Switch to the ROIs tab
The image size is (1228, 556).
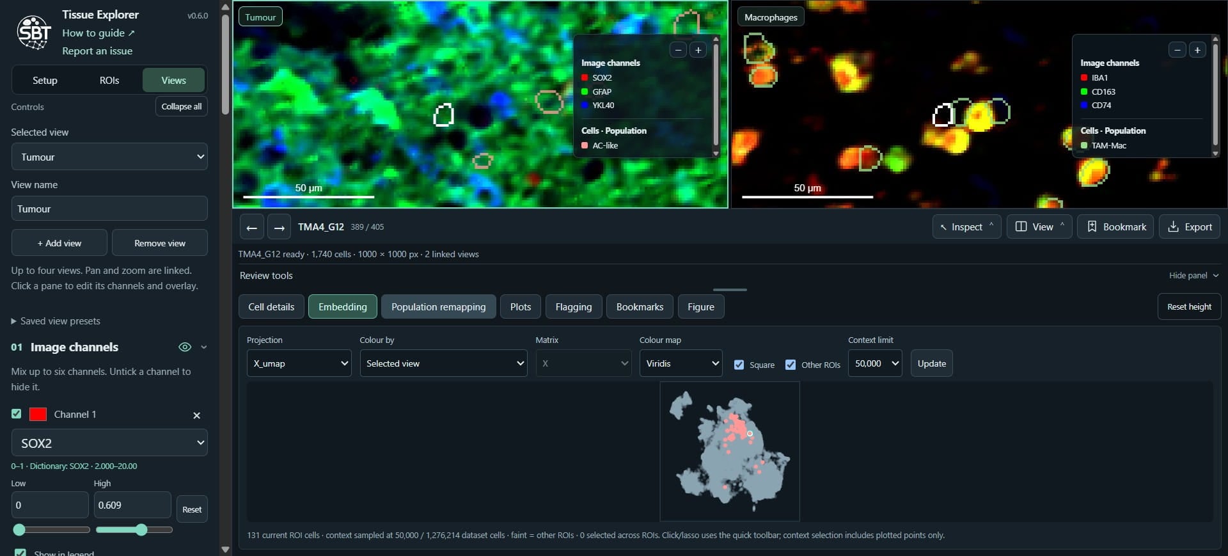pyautogui.click(x=109, y=81)
